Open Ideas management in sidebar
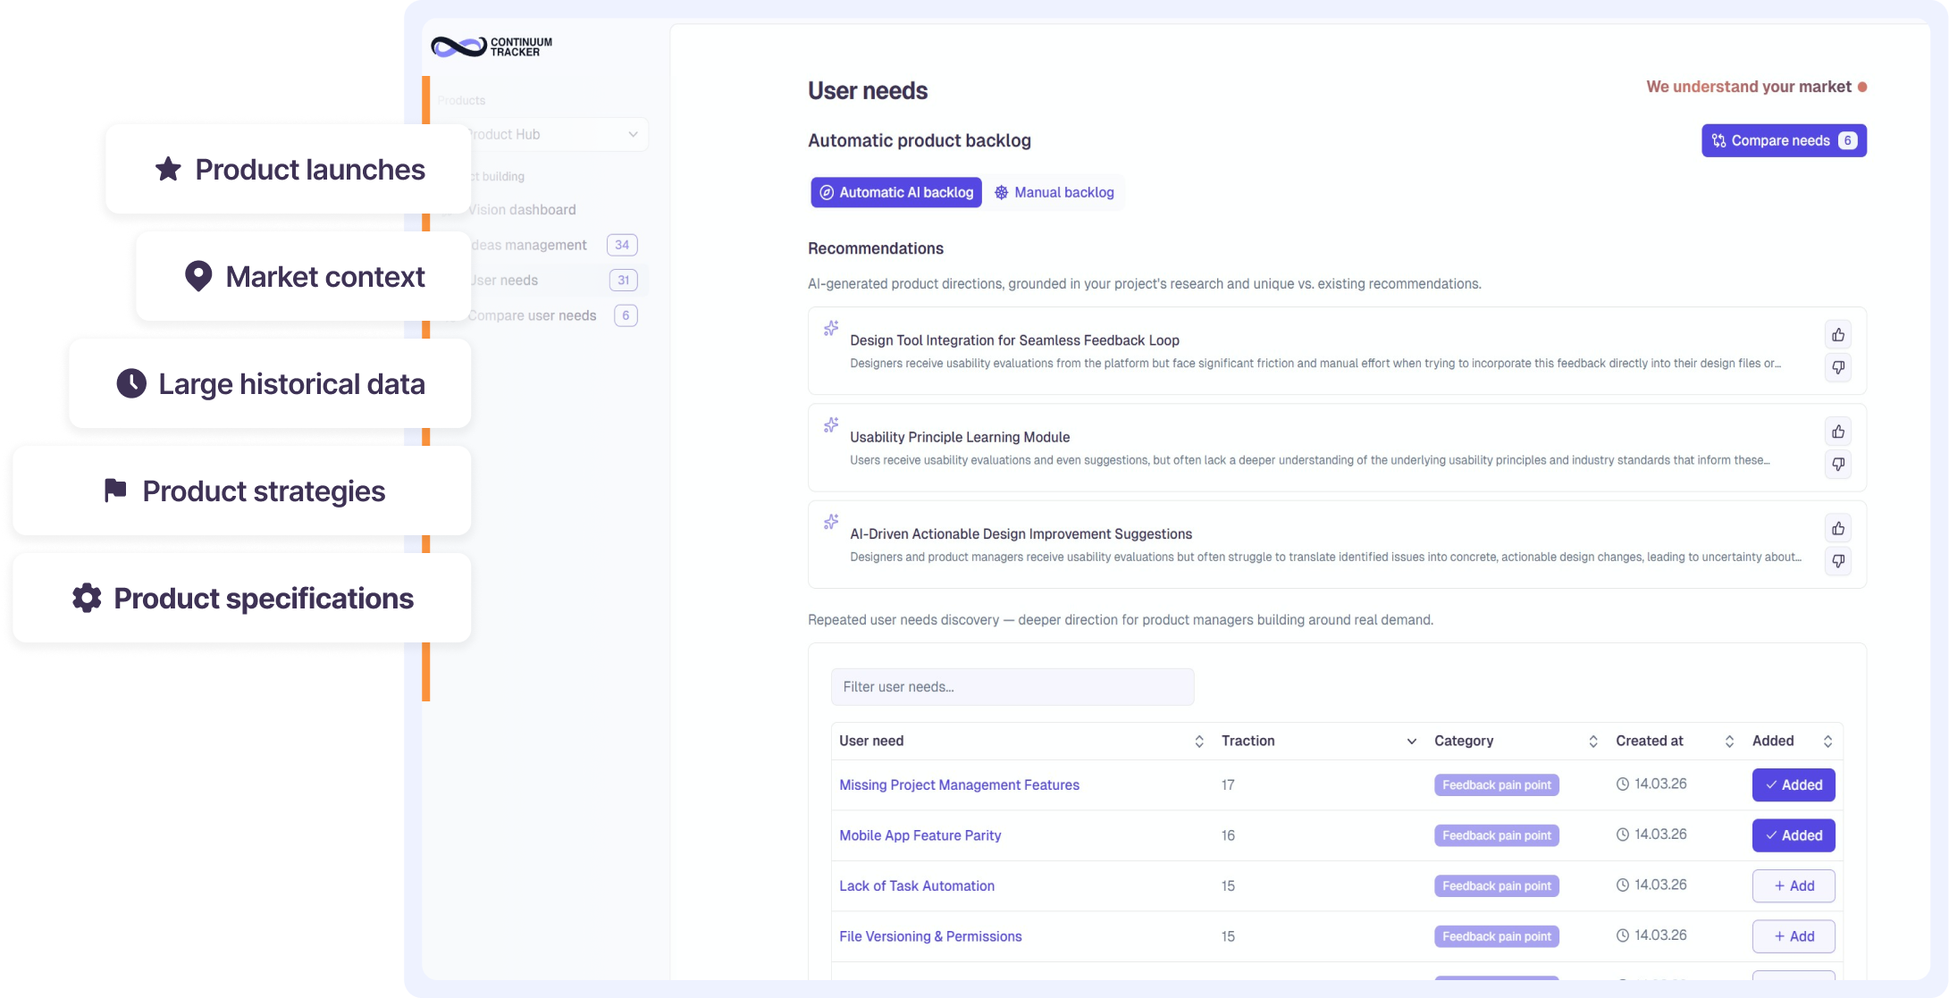 529,245
